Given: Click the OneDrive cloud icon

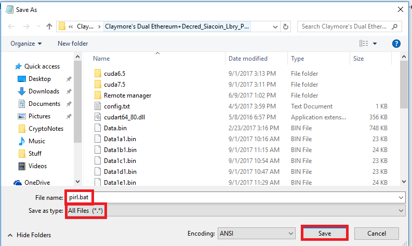Looking at the screenshot, I should pyautogui.click(x=18, y=183).
